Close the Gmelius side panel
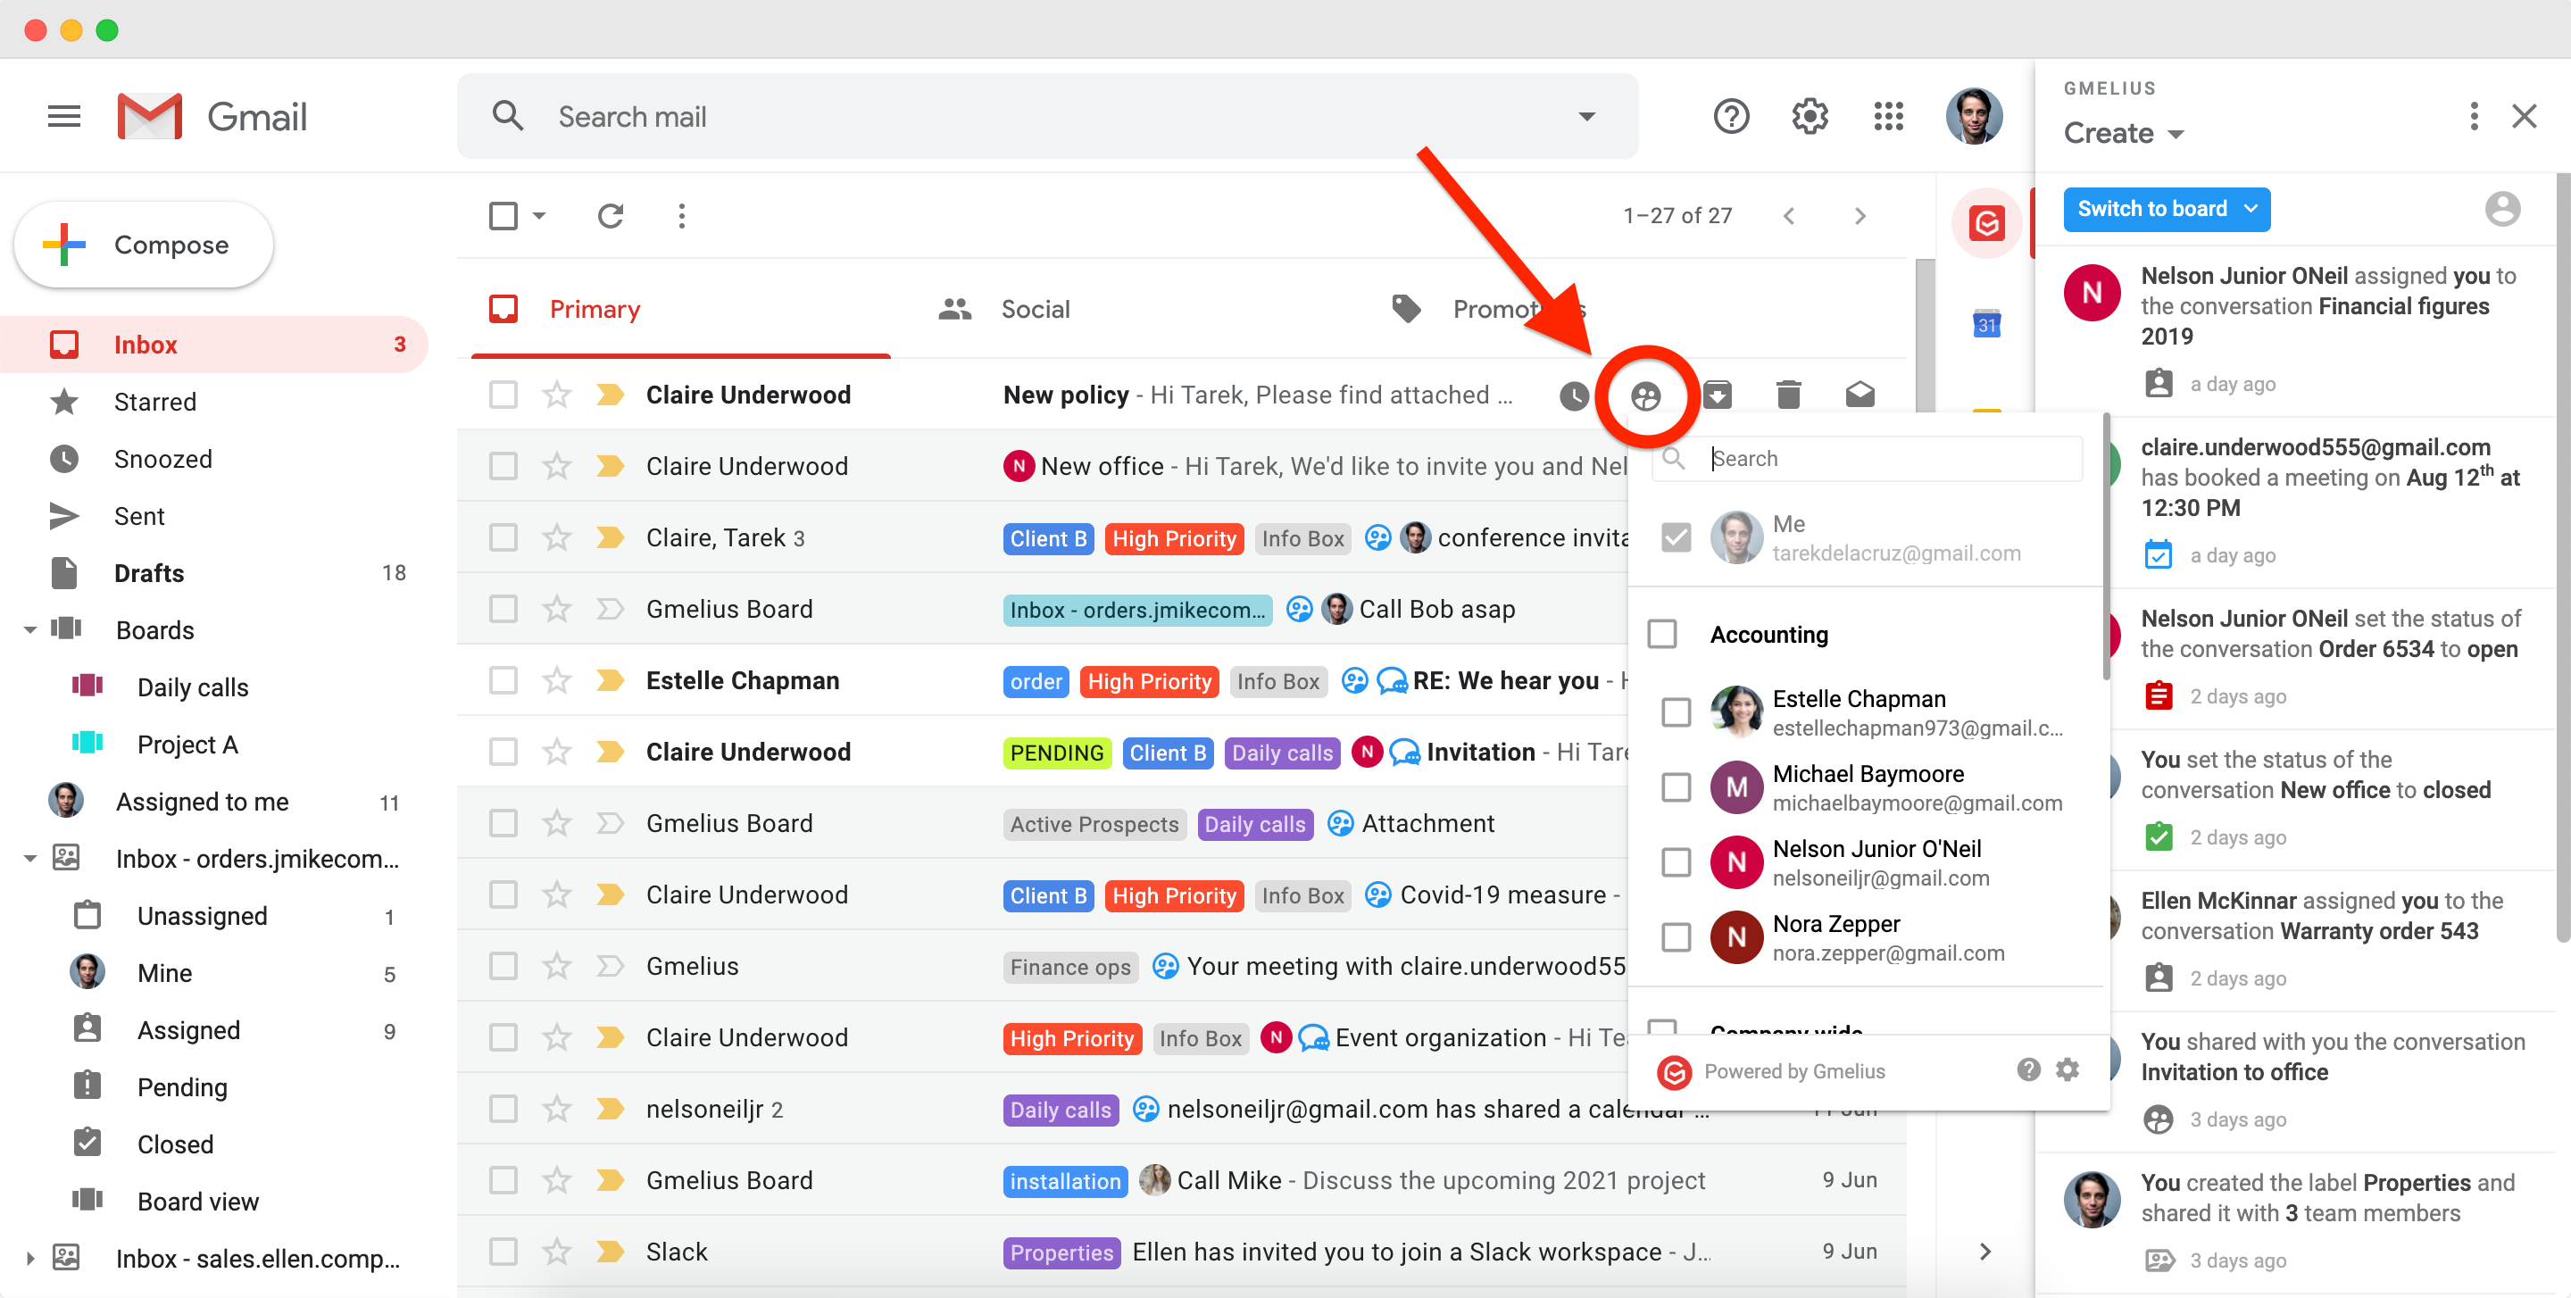This screenshot has height=1298, width=2571. pos(2524,117)
